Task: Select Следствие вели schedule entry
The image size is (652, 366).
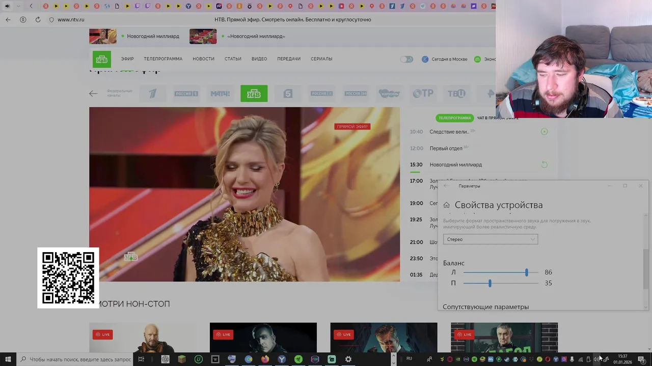Action: tap(449, 132)
